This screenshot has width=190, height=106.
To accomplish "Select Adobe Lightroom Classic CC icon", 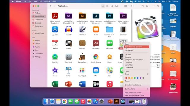I will [x=96, y=16].
